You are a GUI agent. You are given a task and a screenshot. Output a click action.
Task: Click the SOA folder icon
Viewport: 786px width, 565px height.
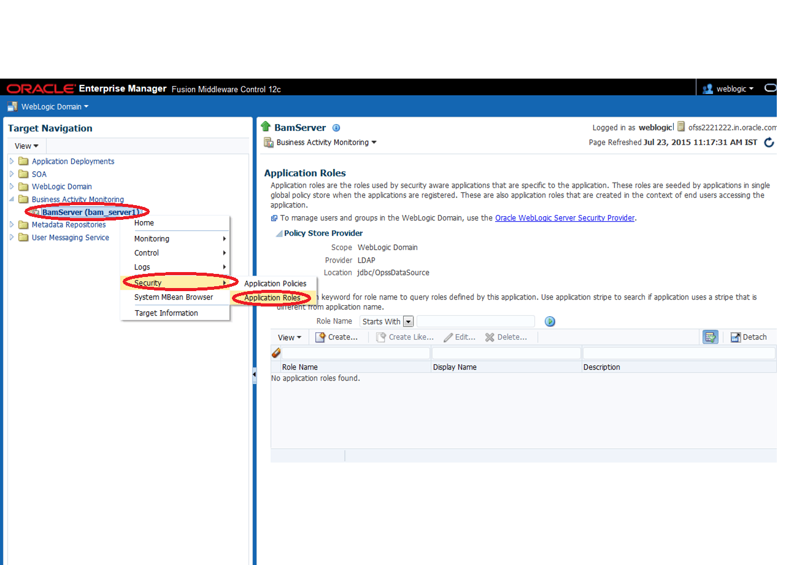[x=24, y=174]
